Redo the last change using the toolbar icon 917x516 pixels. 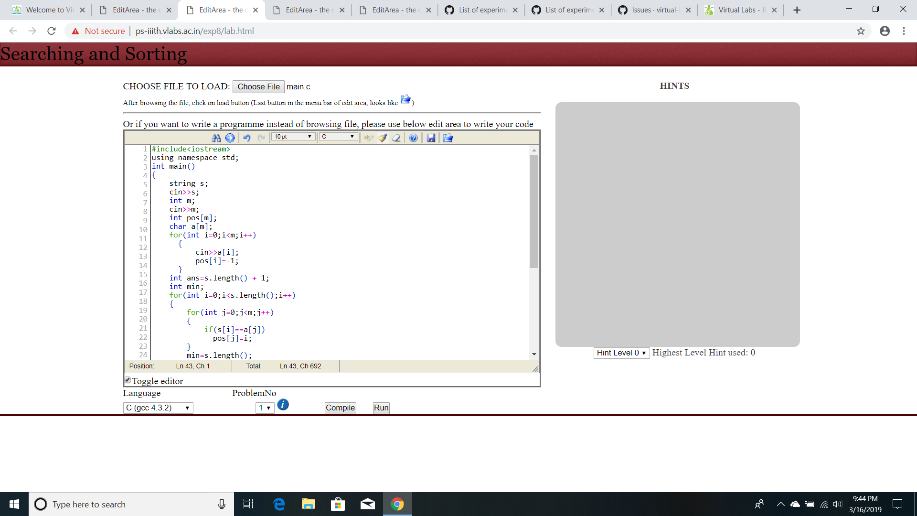pyautogui.click(x=261, y=138)
